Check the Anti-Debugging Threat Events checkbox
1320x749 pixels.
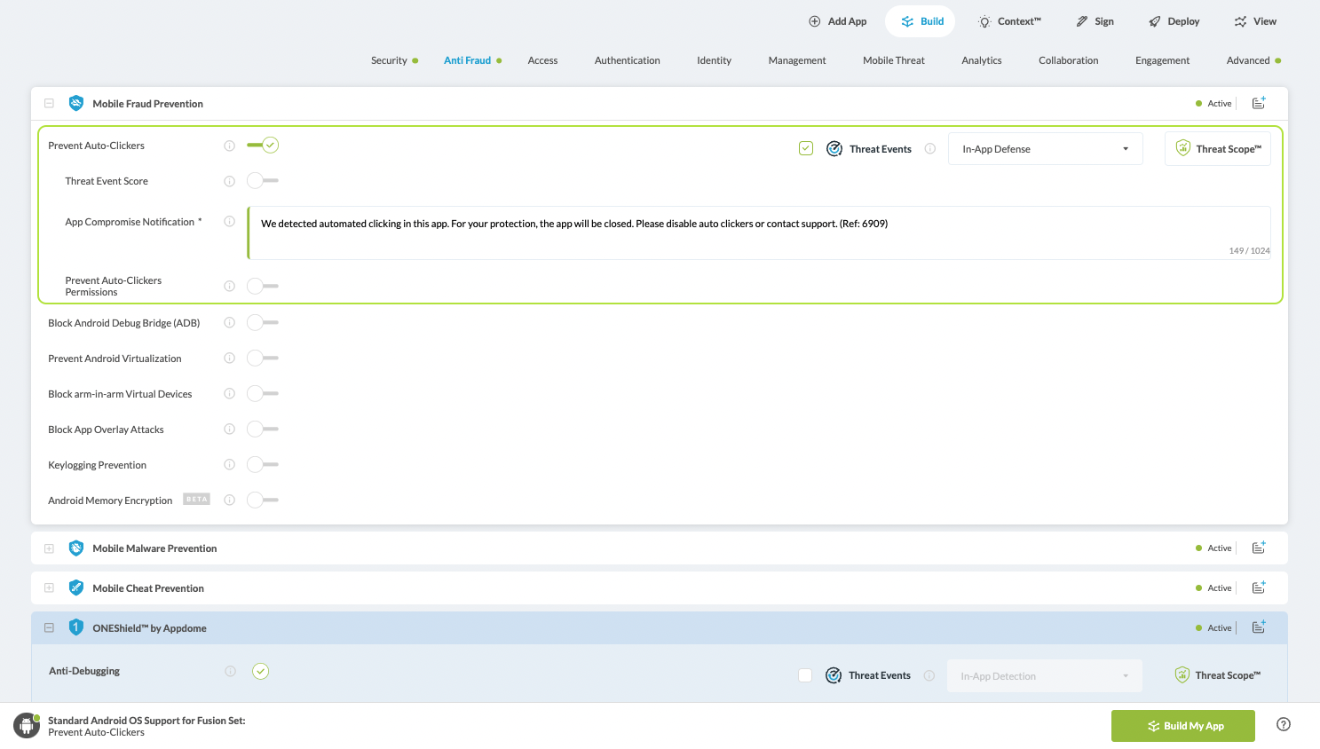point(805,676)
